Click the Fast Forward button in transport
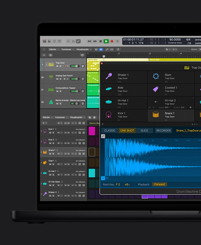 95,41
